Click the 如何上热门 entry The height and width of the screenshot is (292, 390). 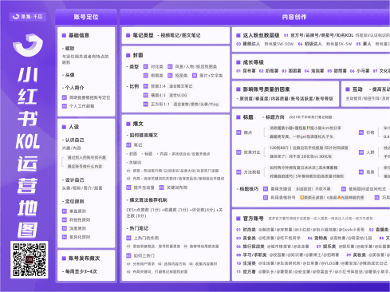tap(144, 255)
